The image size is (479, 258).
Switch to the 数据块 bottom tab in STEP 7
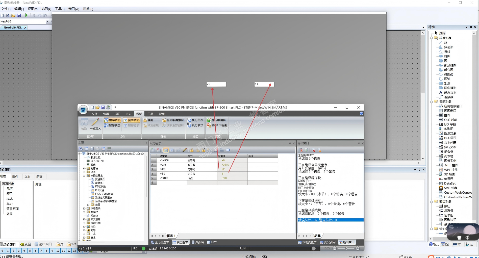click(x=198, y=242)
